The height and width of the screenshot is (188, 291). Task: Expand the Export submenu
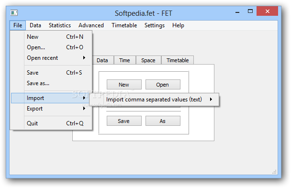pyautogui.click(x=51, y=109)
